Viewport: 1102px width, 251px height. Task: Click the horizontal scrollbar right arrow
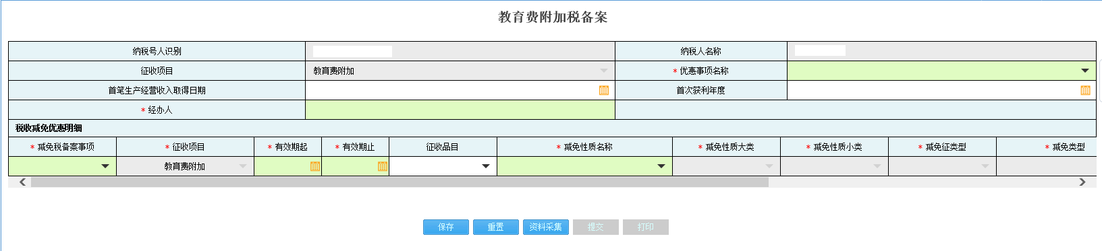tap(1082, 182)
